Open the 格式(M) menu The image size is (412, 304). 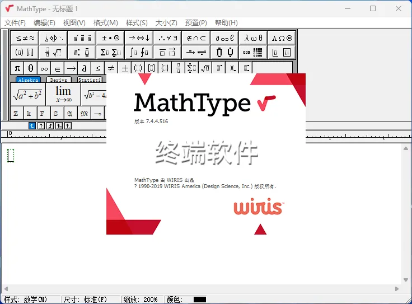(x=106, y=23)
